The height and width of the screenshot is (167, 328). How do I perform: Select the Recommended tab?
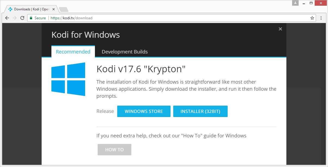coord(73,52)
